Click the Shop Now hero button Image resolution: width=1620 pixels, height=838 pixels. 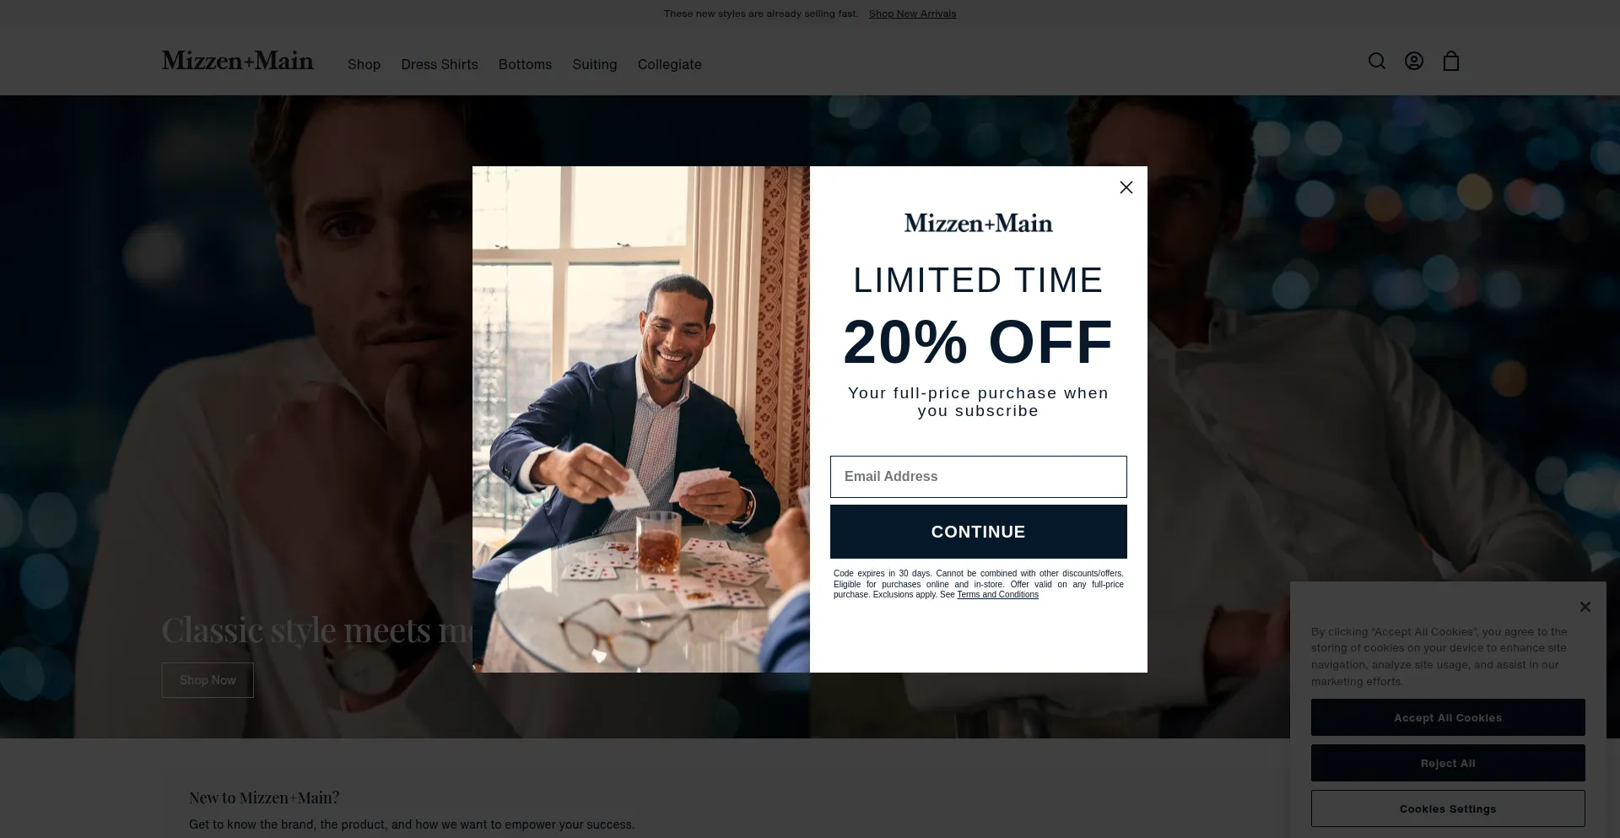coord(208,680)
